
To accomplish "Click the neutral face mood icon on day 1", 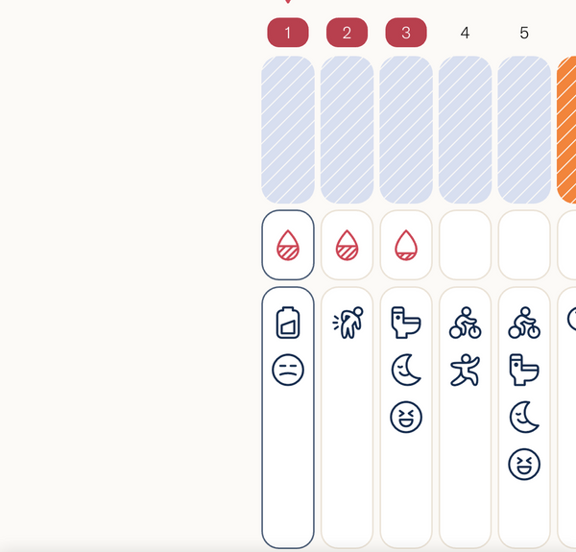I will [x=288, y=370].
